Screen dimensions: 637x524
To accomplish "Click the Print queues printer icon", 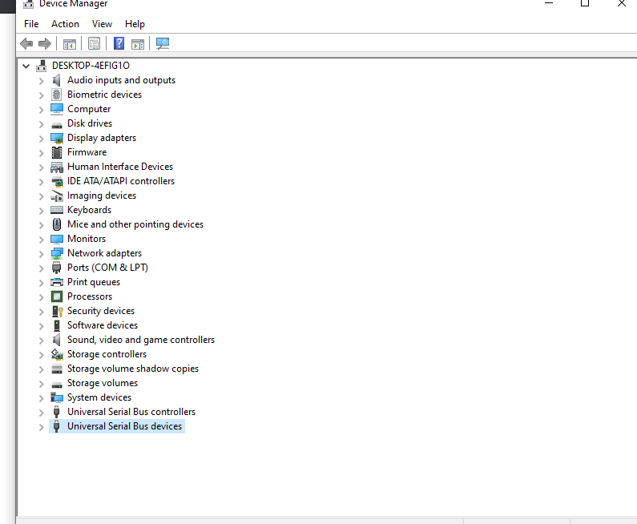I will point(57,282).
